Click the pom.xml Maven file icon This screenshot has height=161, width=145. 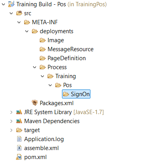(x=19, y=157)
